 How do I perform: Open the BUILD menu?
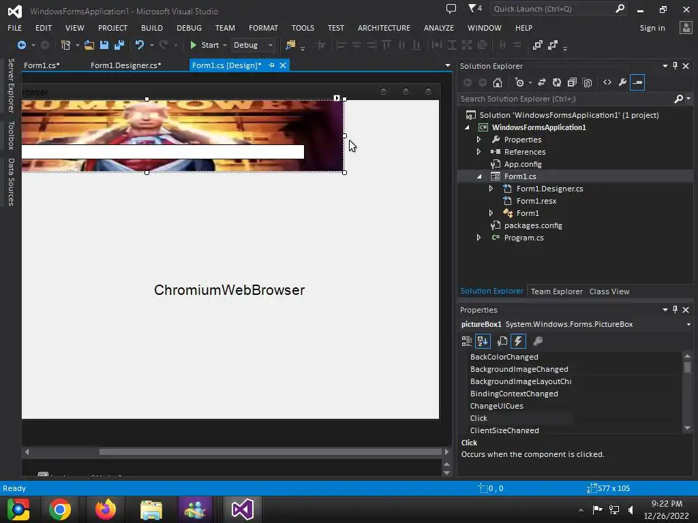pyautogui.click(x=152, y=27)
